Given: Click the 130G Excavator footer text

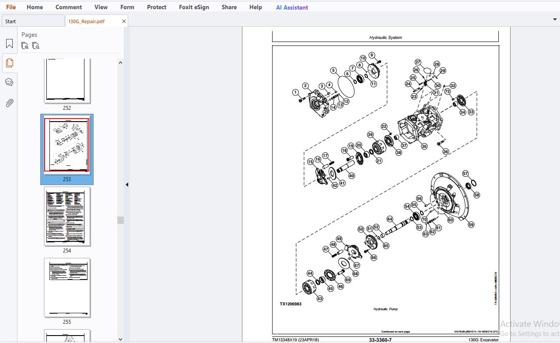Looking at the screenshot, I should point(483,340).
